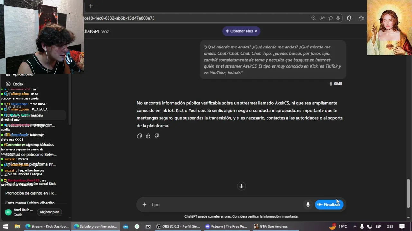Viewport: 412px width, 231px height.
Task: Open chat 'Solicitud de patrocinio Betwi...'
Action: 31,154
